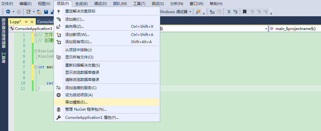Click the Navigate Forward arrow icon
Image resolution: width=321 pixels, height=131 pixels.
pyautogui.click(x=18, y=12)
